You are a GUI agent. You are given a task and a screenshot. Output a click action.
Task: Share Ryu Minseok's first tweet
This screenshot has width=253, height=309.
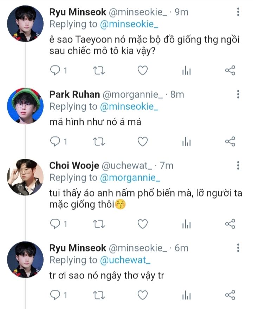(230, 71)
